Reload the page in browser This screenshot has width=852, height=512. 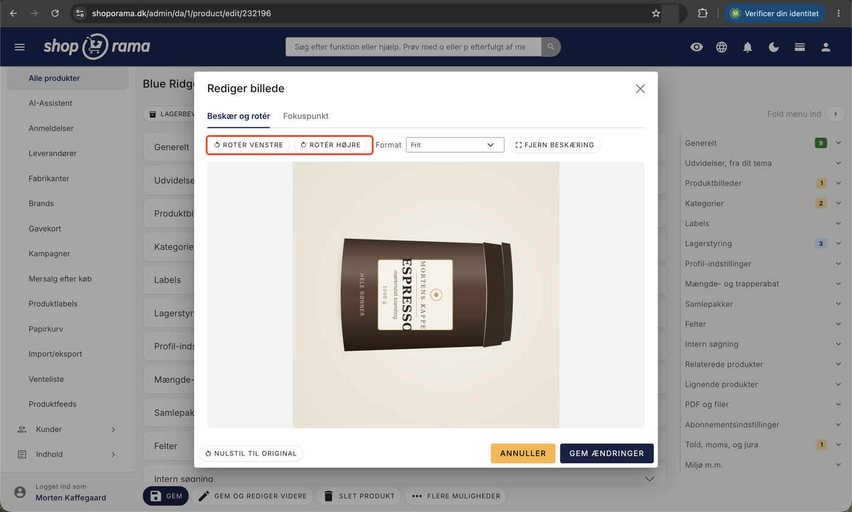pos(55,13)
